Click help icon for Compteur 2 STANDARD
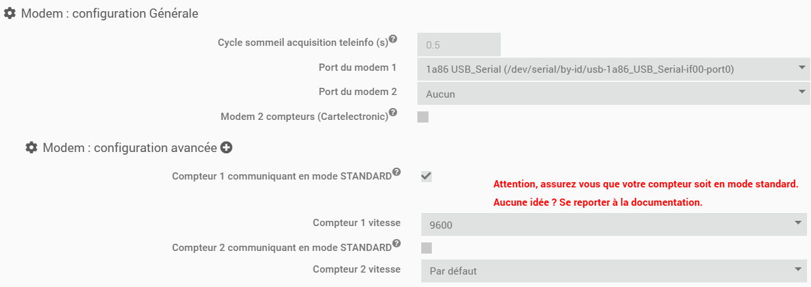Screen dimensions: 811x287 [x=396, y=244]
